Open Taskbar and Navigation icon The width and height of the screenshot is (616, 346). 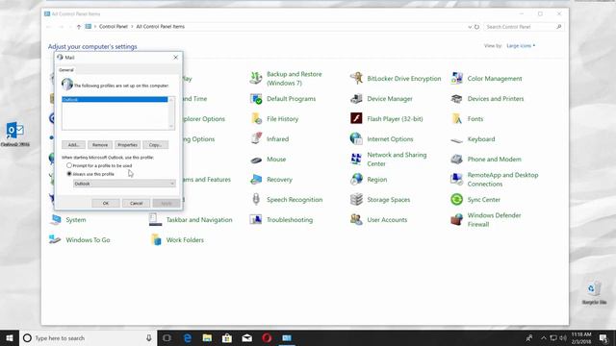155,219
